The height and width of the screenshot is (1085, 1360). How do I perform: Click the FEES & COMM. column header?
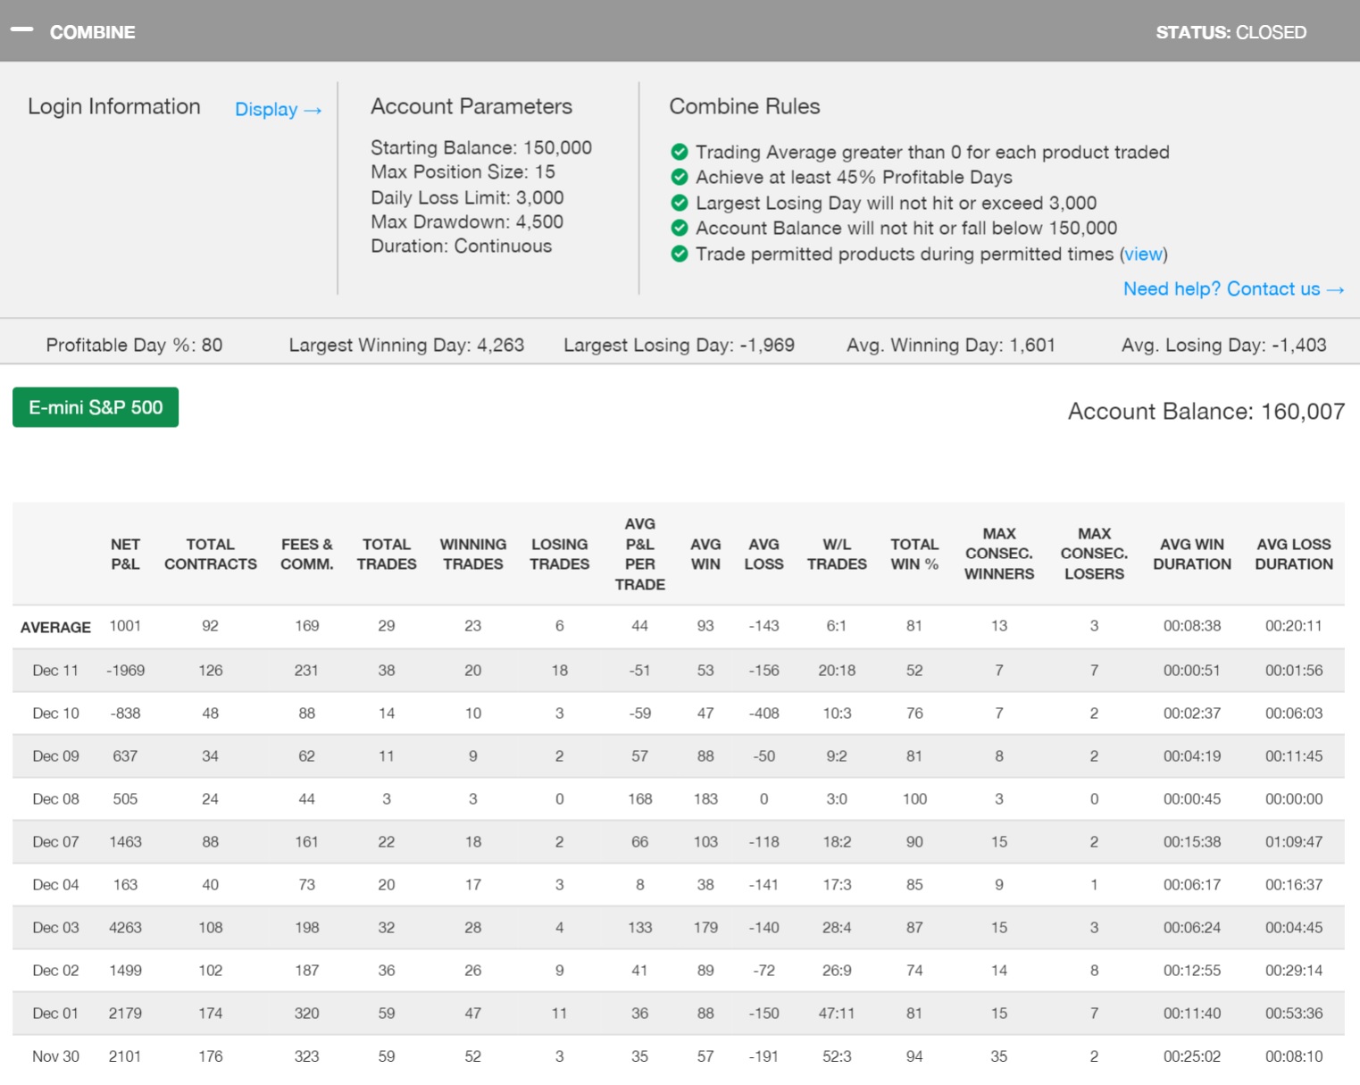click(306, 555)
